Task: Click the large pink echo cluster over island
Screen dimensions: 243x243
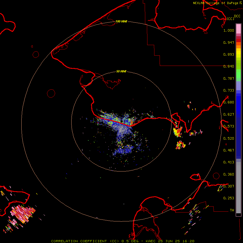Action: point(23,214)
